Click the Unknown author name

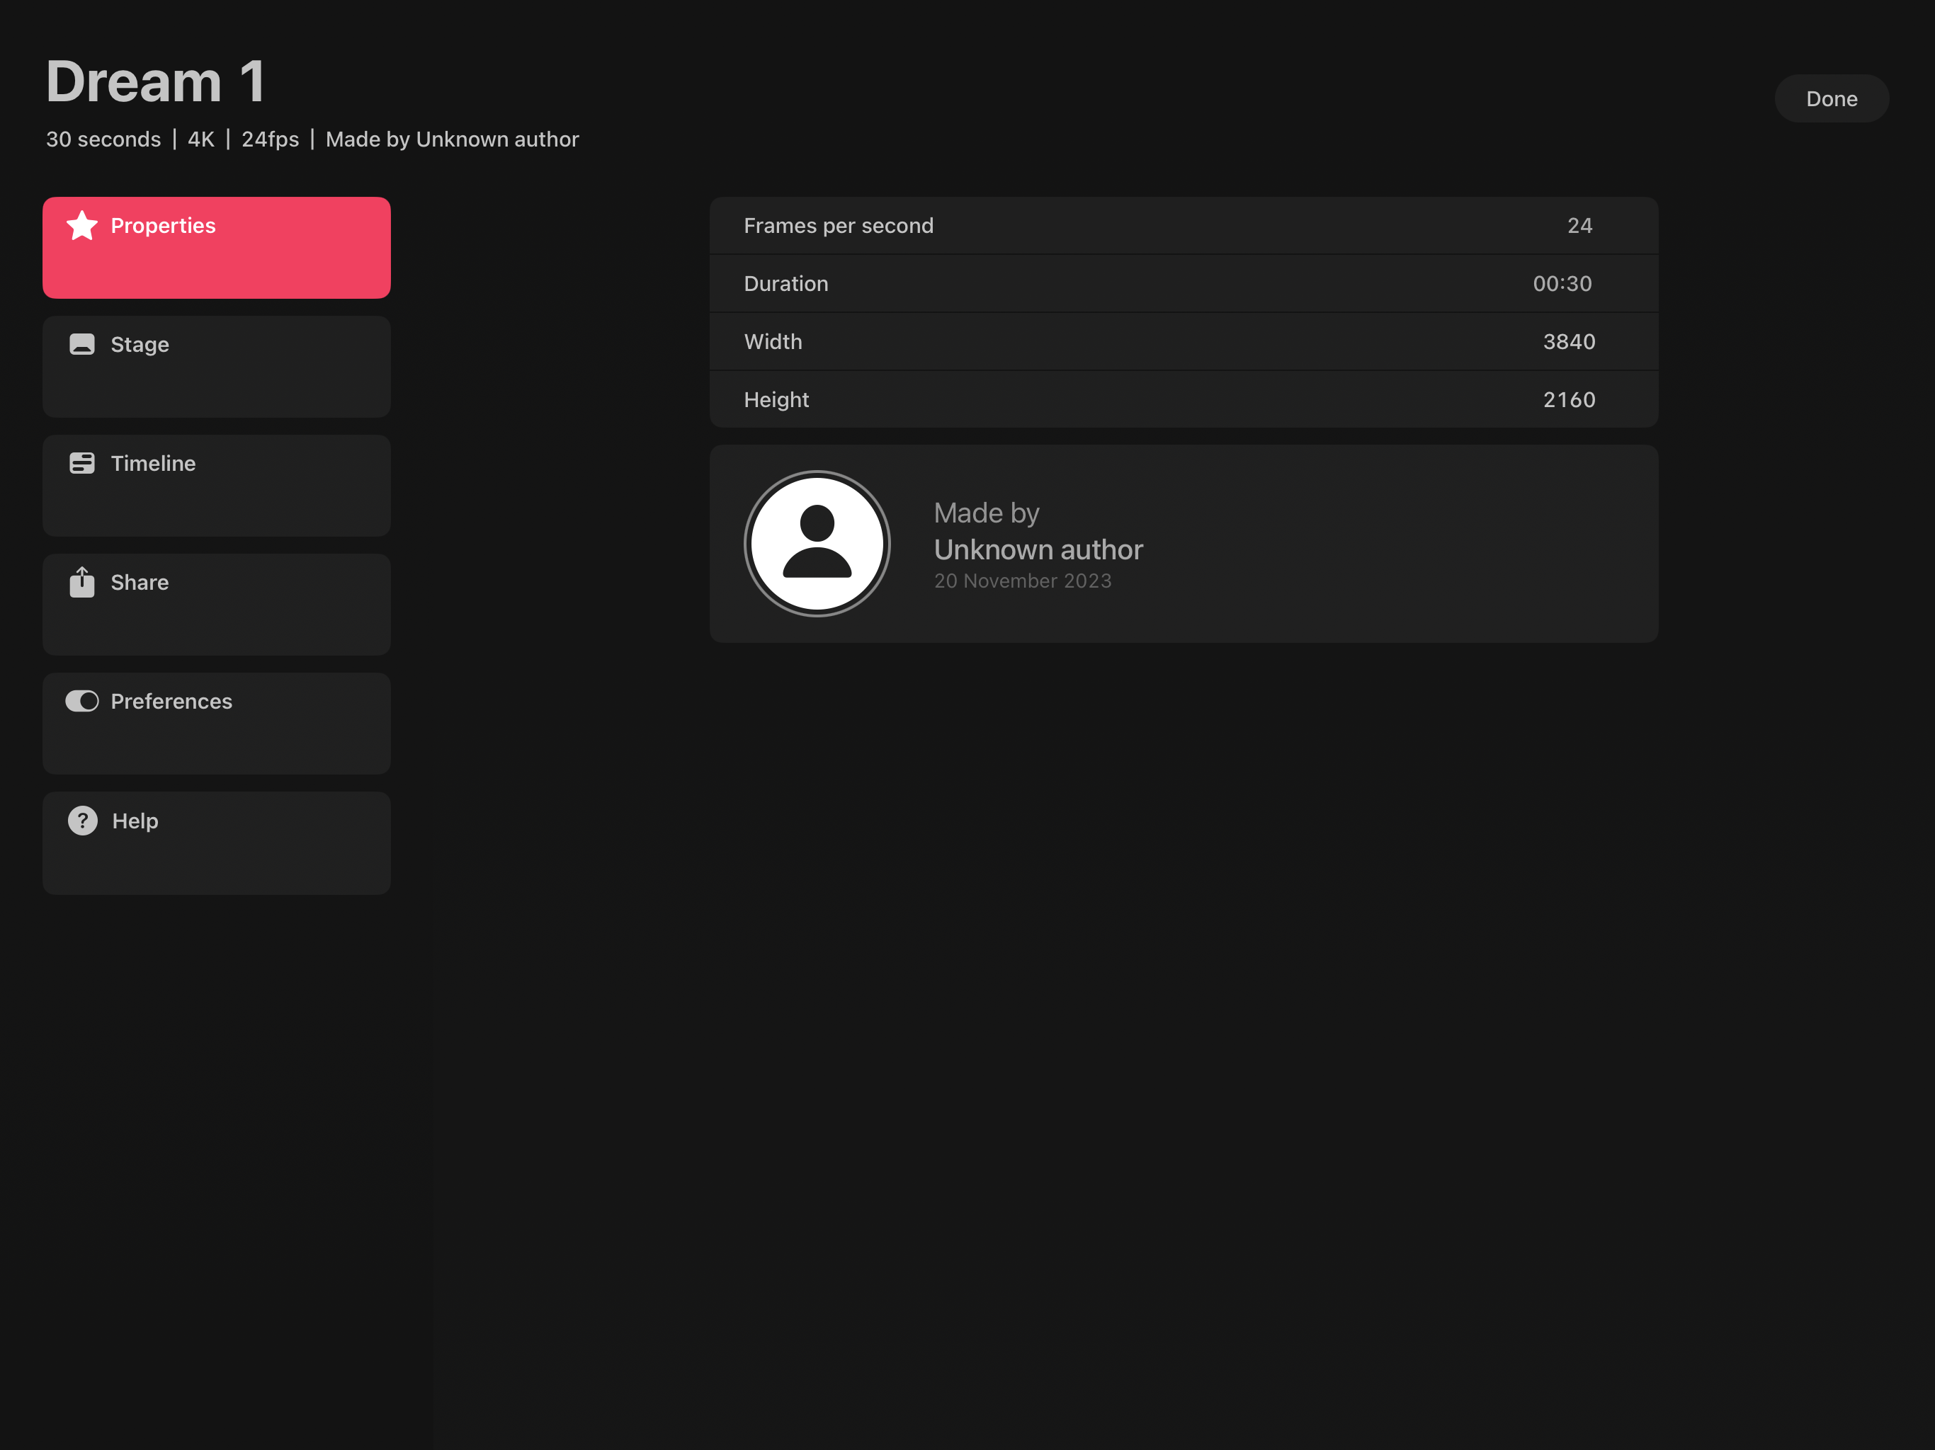tap(1038, 550)
